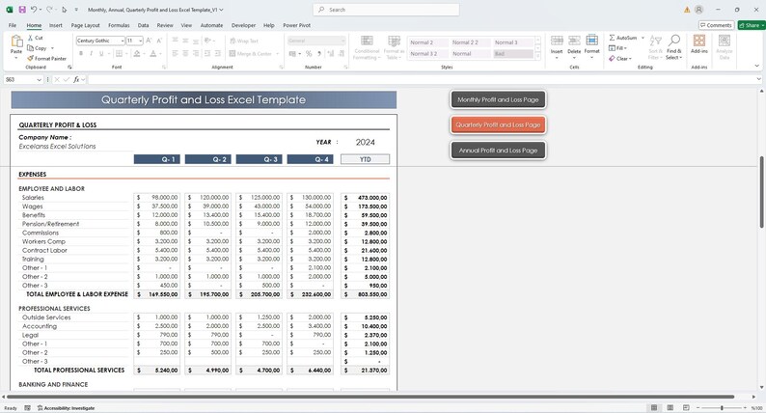Switch to Page Layout view in status bar
Viewport: 766px width, 413px height.
tap(670, 407)
